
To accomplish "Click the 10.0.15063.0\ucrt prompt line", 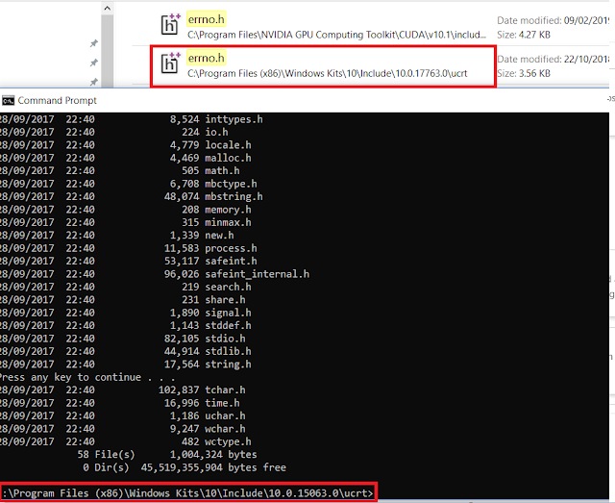I will [x=187, y=493].
